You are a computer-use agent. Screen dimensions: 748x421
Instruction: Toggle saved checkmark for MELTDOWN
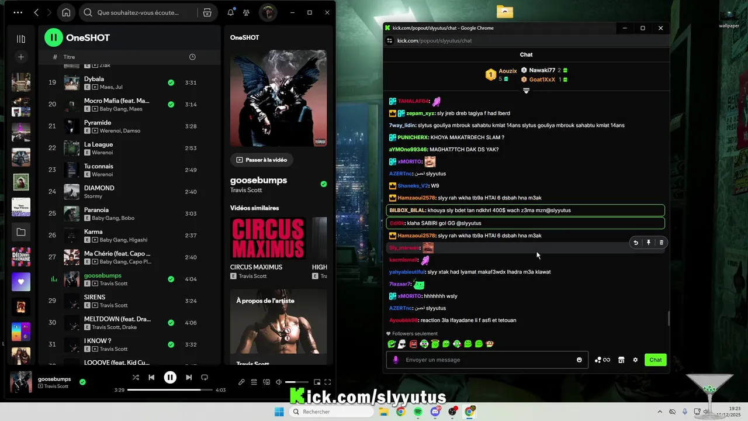pyautogui.click(x=171, y=322)
